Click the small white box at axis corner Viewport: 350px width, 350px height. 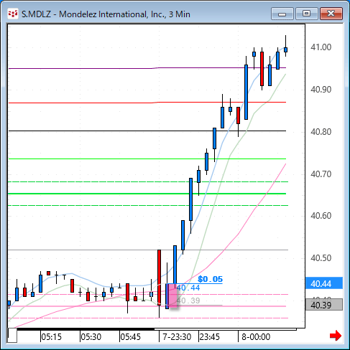[12, 336]
